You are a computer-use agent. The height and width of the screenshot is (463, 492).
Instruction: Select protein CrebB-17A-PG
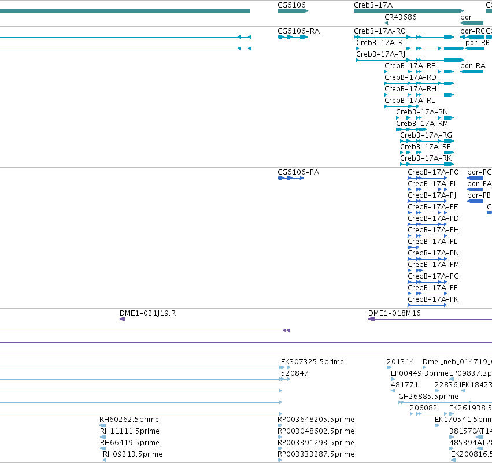pos(434,277)
